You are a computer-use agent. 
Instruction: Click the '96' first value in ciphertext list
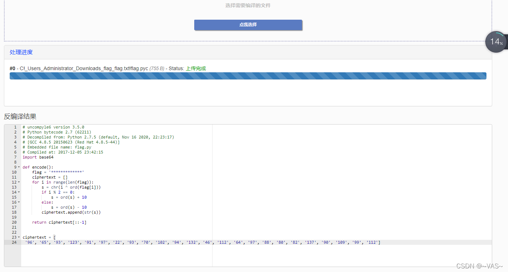point(30,242)
